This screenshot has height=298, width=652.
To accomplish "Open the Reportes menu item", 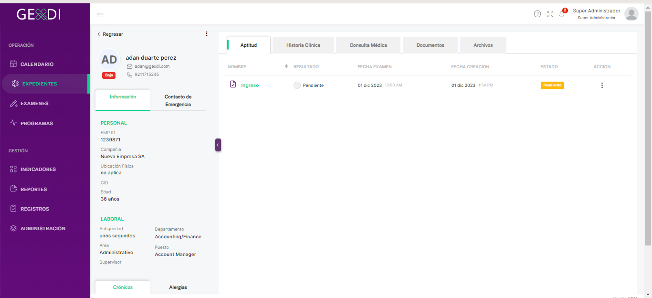I will tap(33, 189).
